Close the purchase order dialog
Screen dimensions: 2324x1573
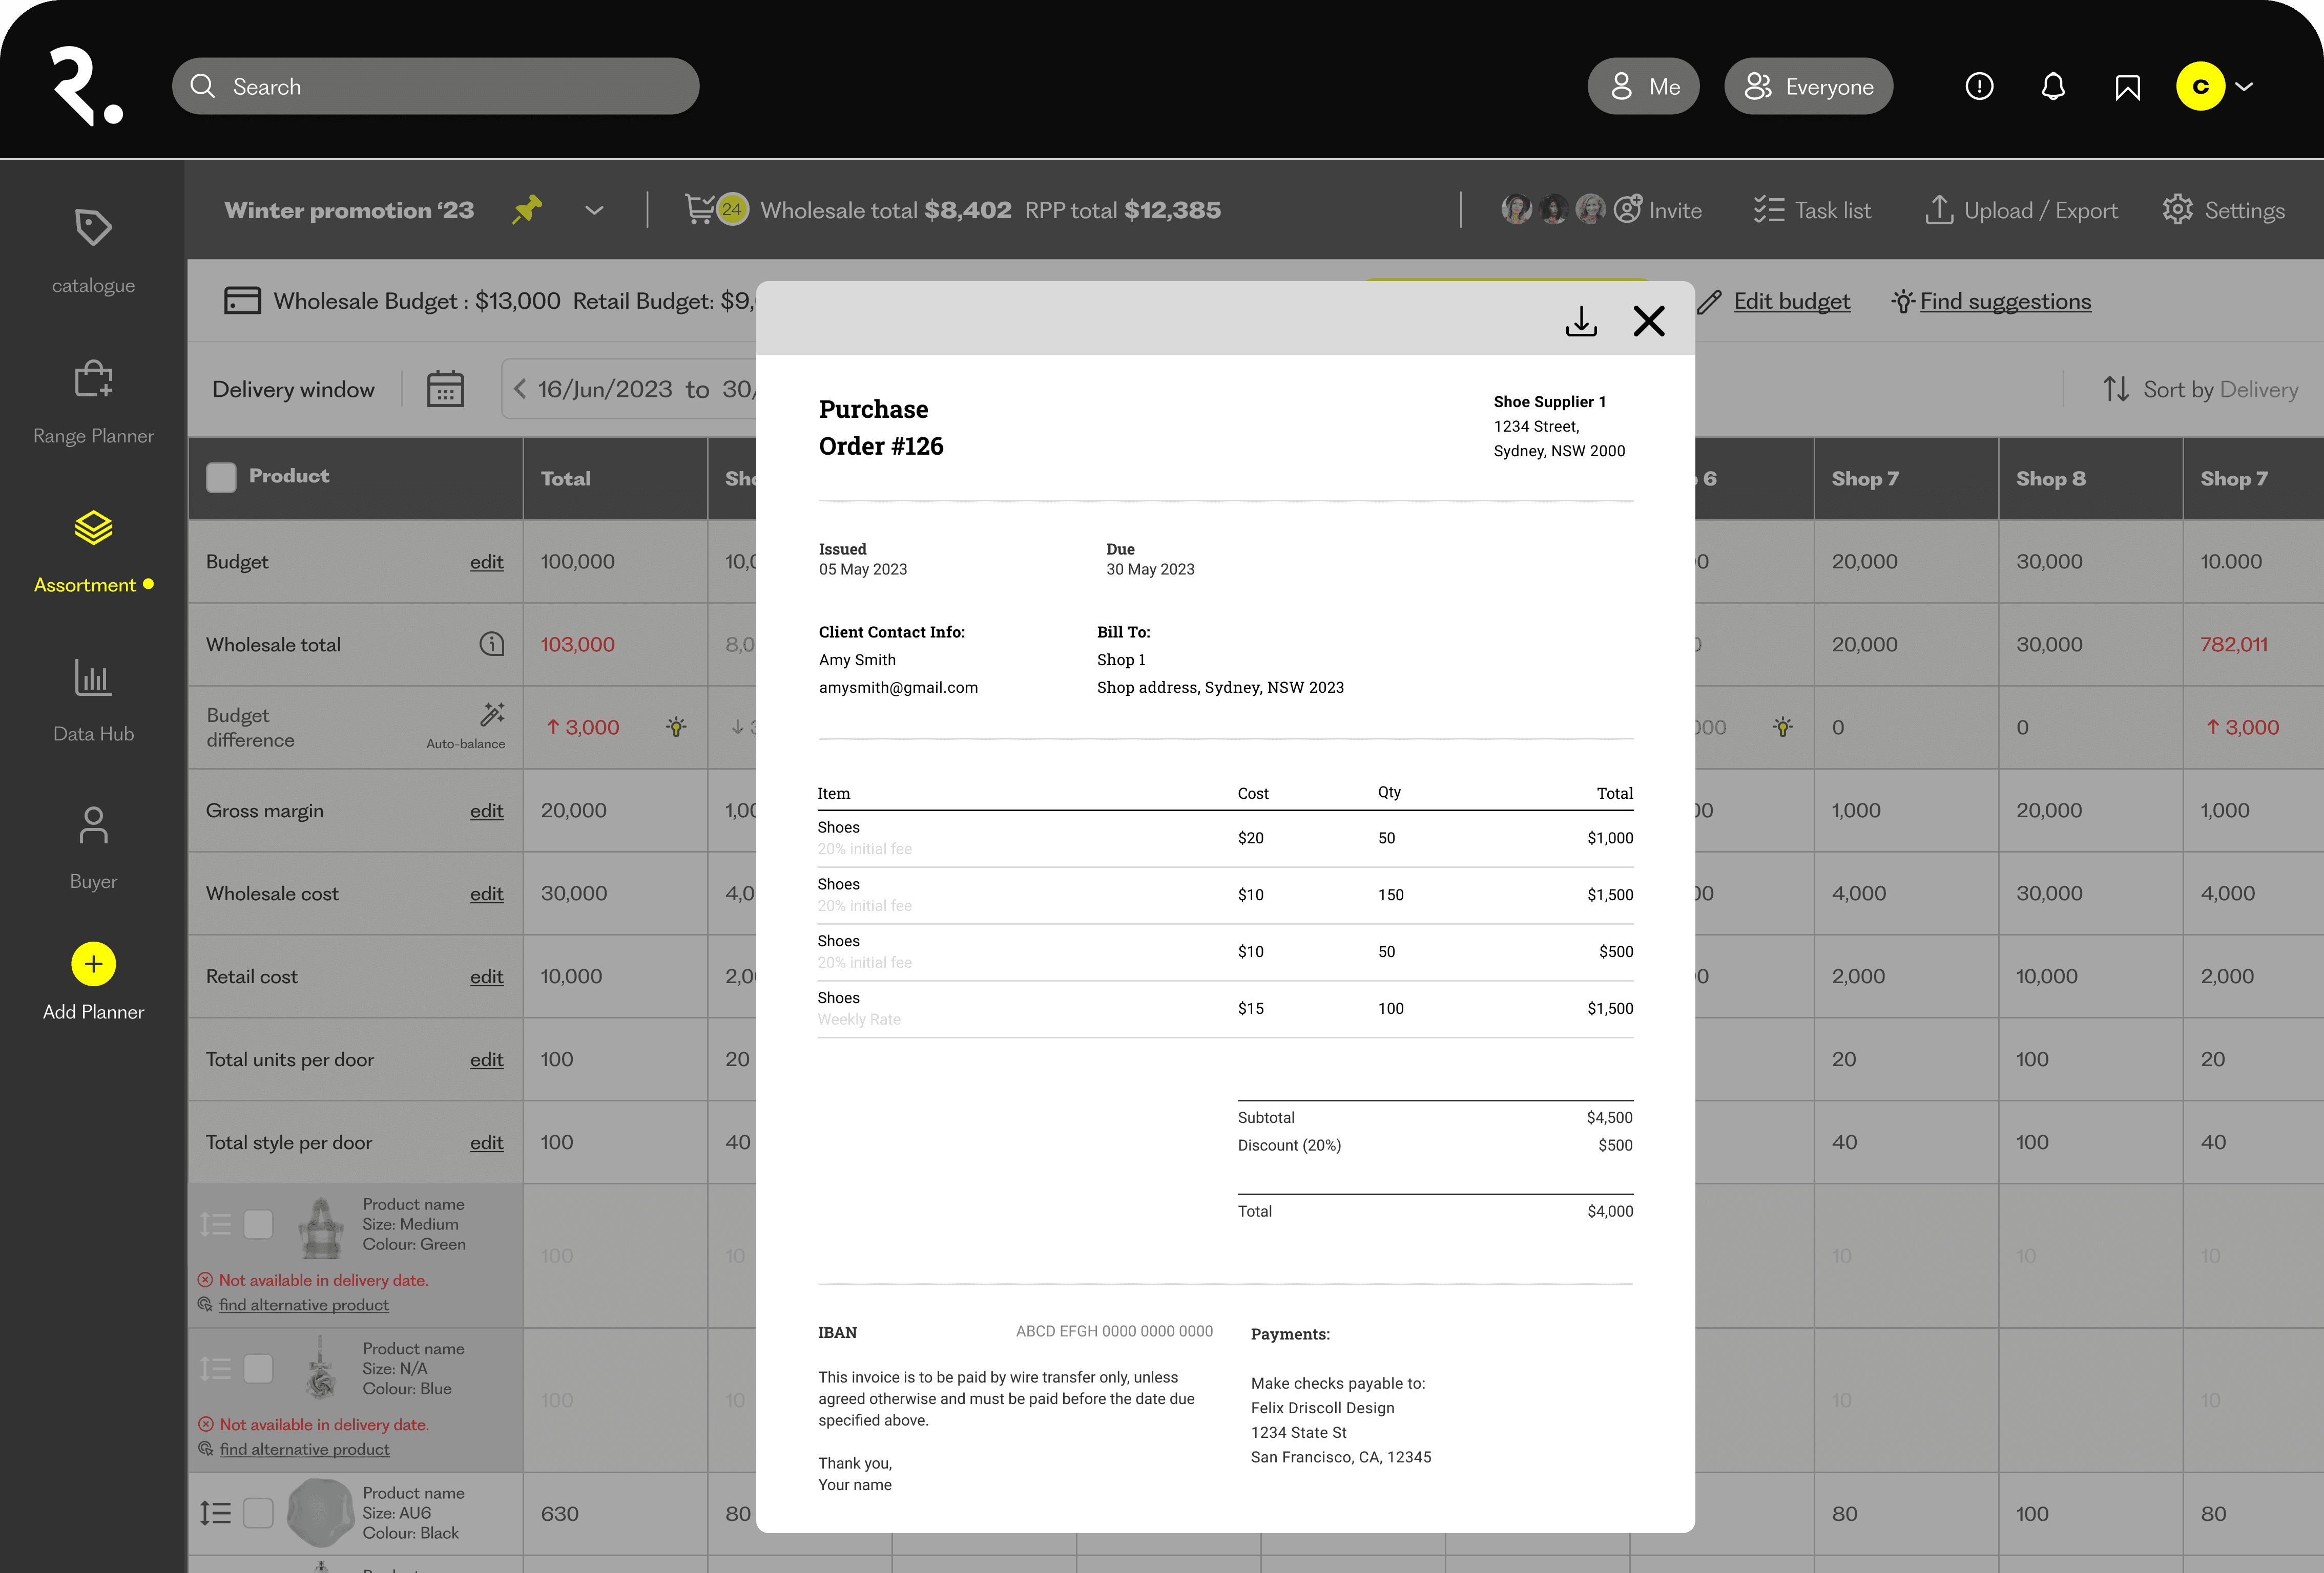pyautogui.click(x=1648, y=321)
